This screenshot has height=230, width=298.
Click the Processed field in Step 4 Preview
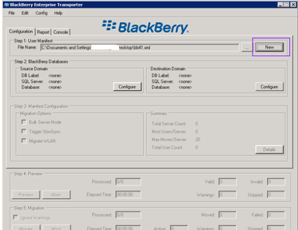[x=128, y=182]
